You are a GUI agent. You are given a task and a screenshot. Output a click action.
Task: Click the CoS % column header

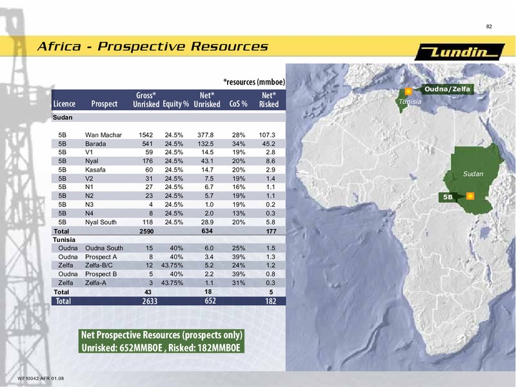(238, 104)
